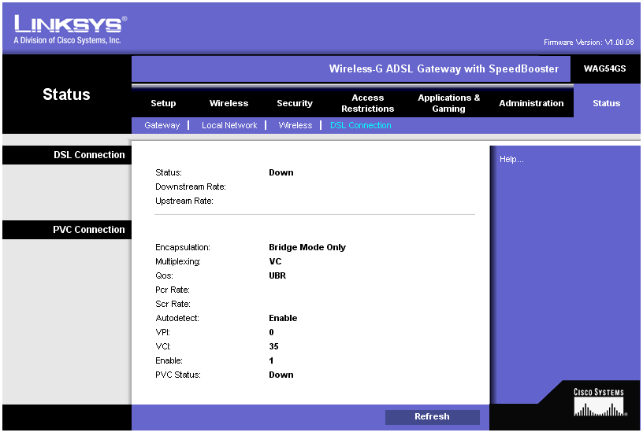The width and height of the screenshot is (643, 436).
Task: Click the large Status page heading
Action: [66, 94]
